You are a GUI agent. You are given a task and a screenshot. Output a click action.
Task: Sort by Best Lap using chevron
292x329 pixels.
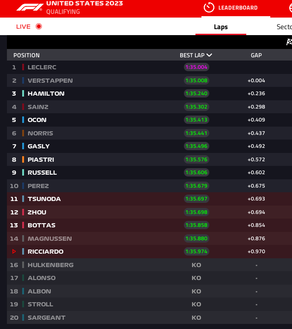210,55
